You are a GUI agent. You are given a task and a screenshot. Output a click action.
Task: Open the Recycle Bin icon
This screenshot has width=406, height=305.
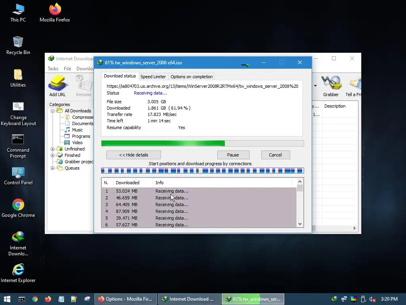tap(18, 45)
